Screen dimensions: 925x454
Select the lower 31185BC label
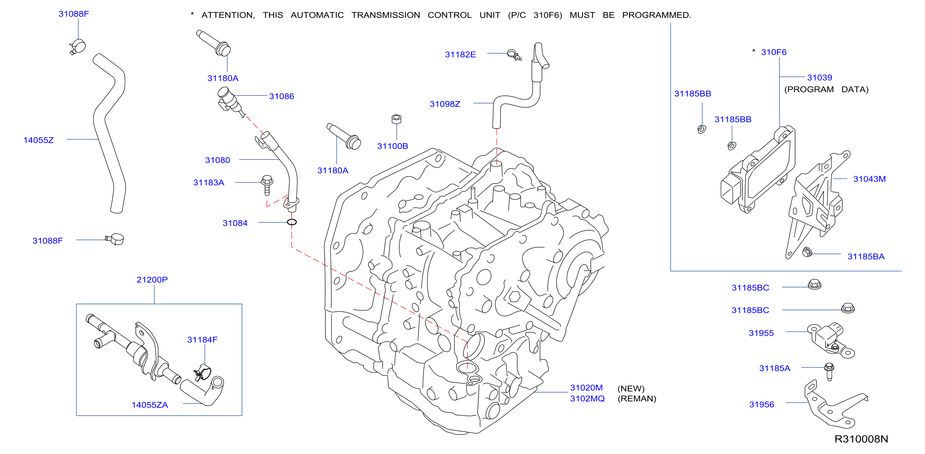(x=750, y=310)
